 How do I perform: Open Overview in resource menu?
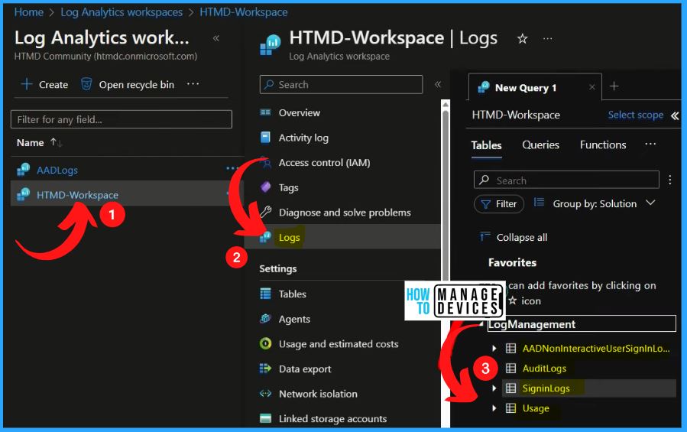(x=300, y=112)
